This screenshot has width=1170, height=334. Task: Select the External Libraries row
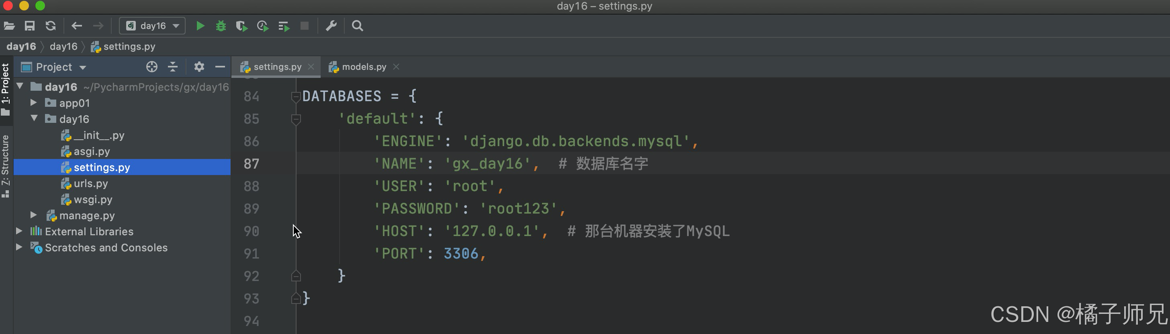pyautogui.click(x=122, y=232)
